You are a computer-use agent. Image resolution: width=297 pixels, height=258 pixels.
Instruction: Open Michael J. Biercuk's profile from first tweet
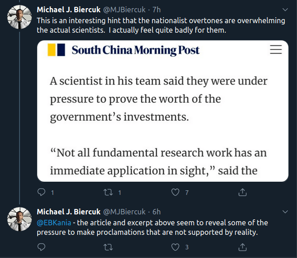[x=69, y=10]
